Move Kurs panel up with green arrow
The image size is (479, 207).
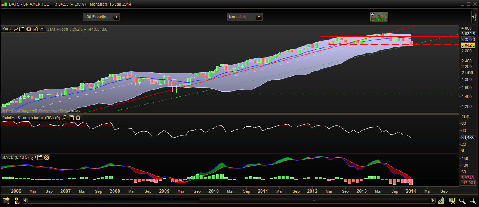(42, 29)
